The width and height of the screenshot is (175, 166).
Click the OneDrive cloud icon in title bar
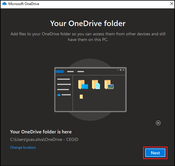click(4, 4)
